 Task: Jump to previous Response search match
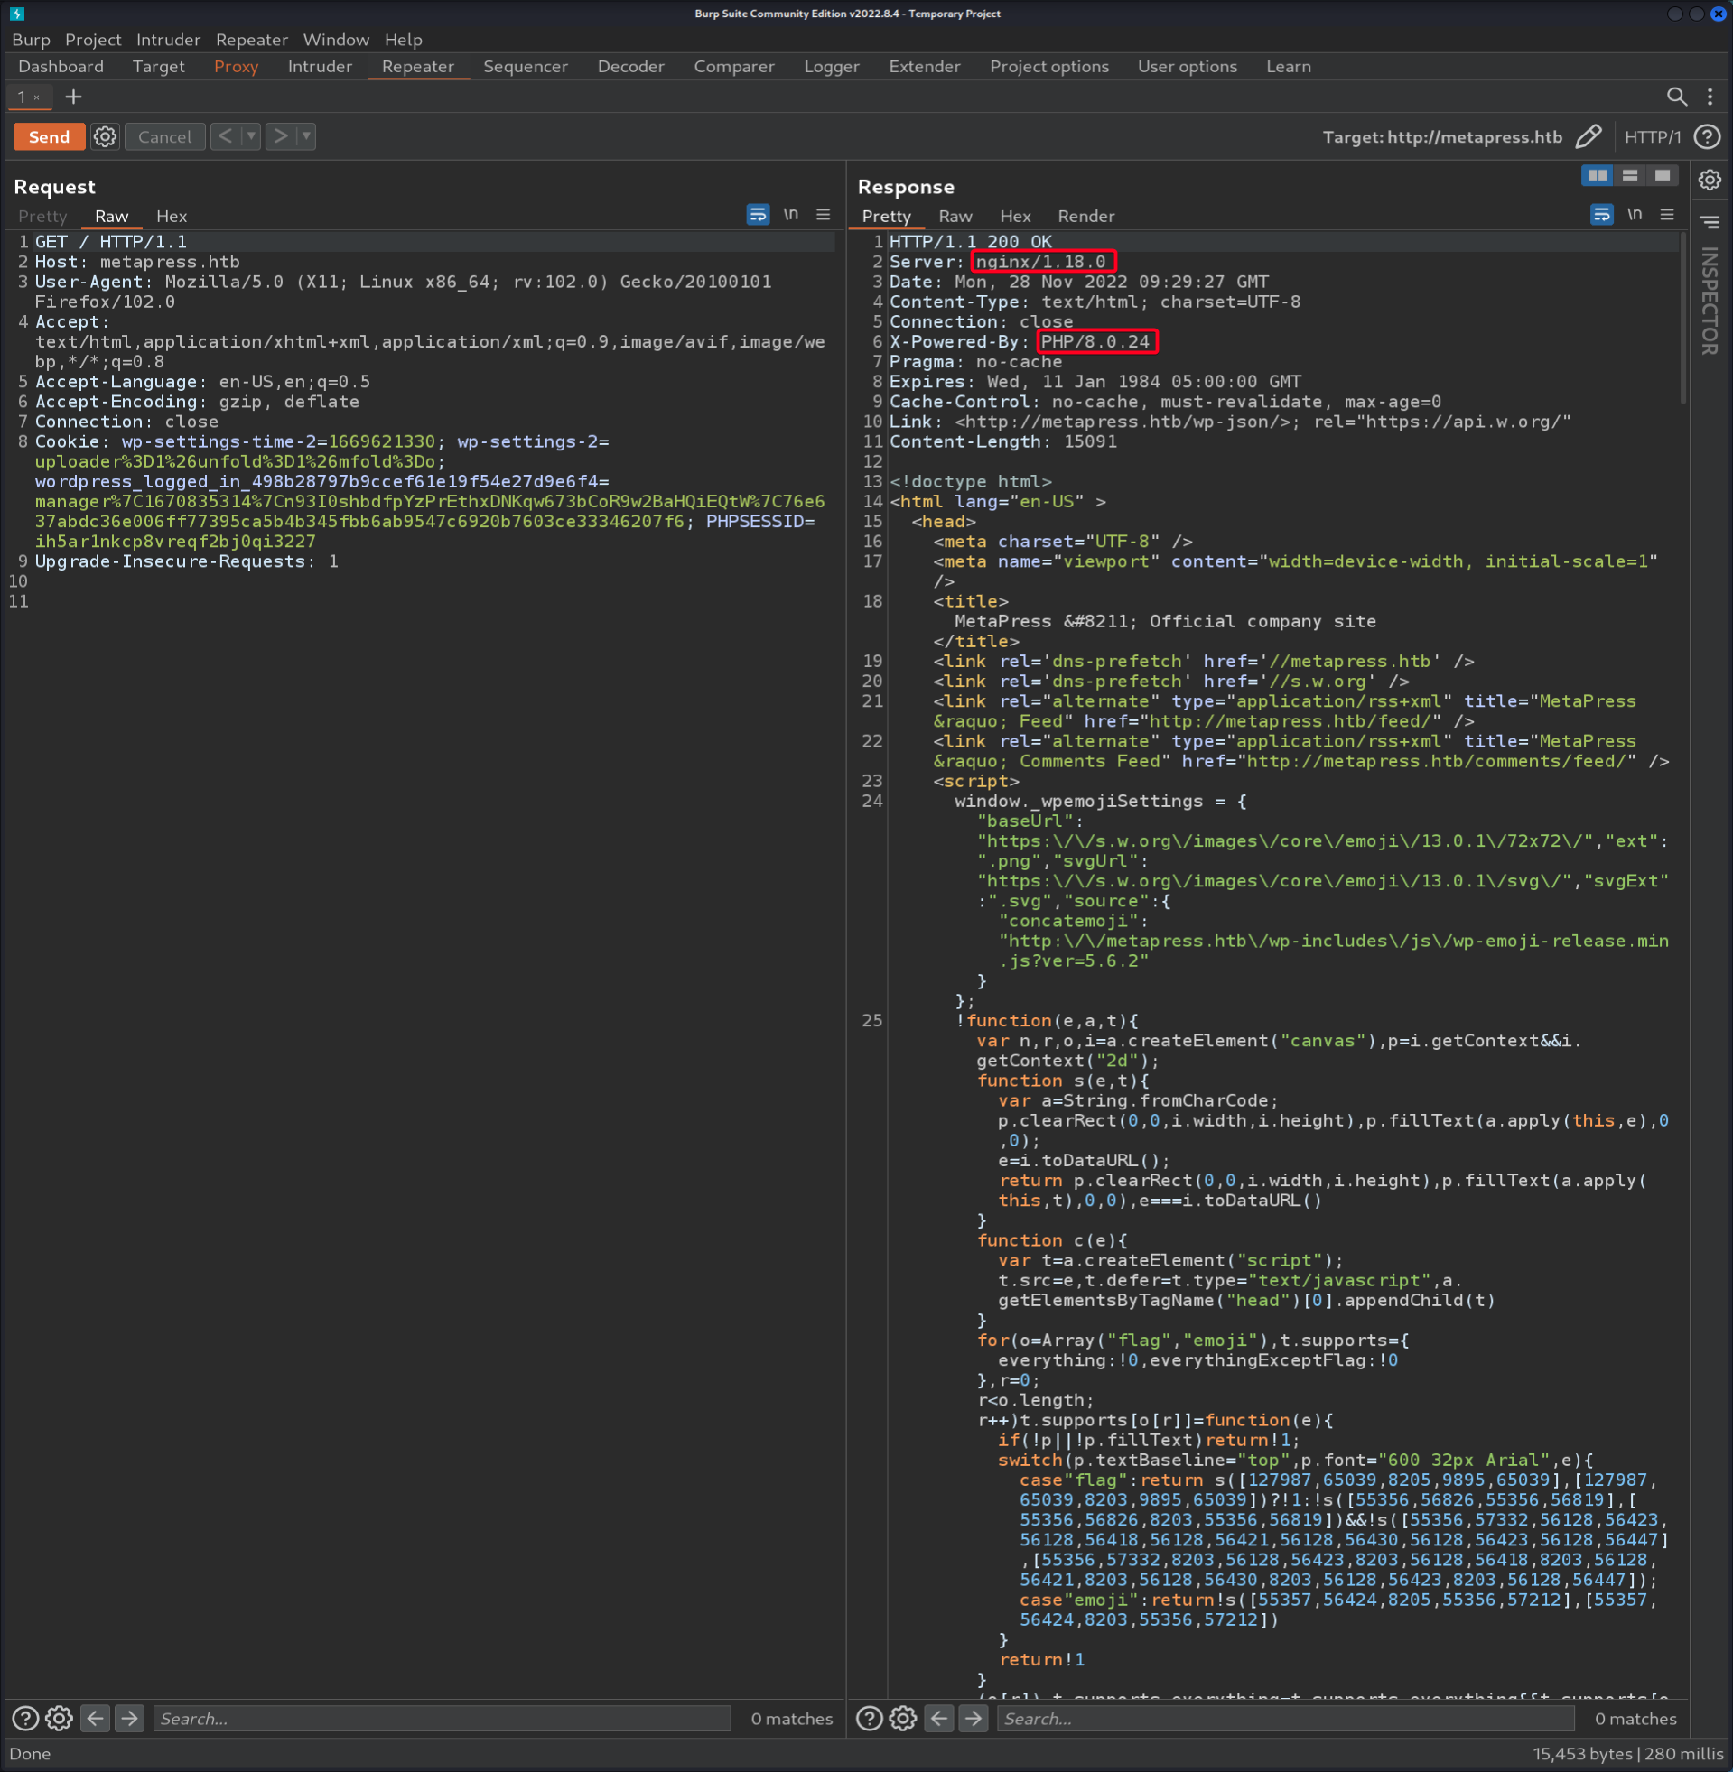coord(939,1719)
